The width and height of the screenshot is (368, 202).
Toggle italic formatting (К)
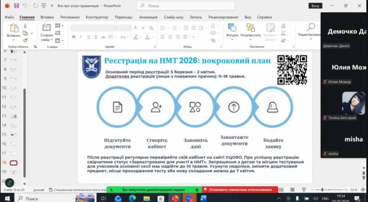81,37
